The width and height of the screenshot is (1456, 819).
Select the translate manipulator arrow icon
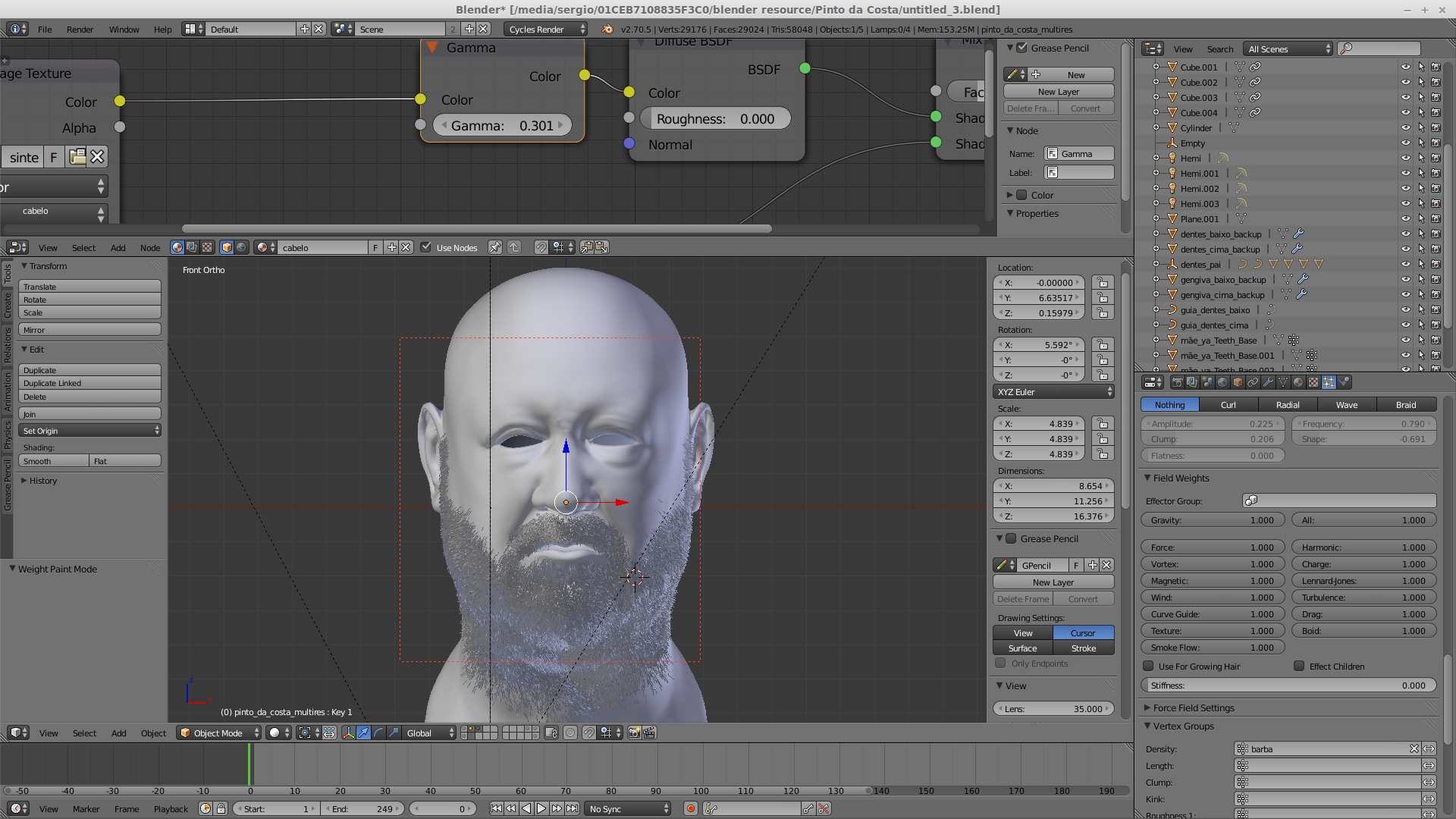(363, 733)
